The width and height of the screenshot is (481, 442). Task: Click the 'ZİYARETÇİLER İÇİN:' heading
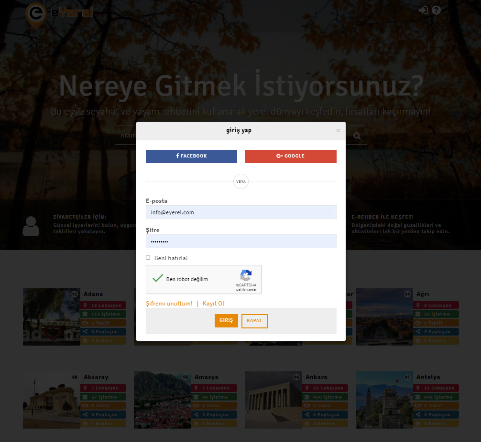point(80,217)
